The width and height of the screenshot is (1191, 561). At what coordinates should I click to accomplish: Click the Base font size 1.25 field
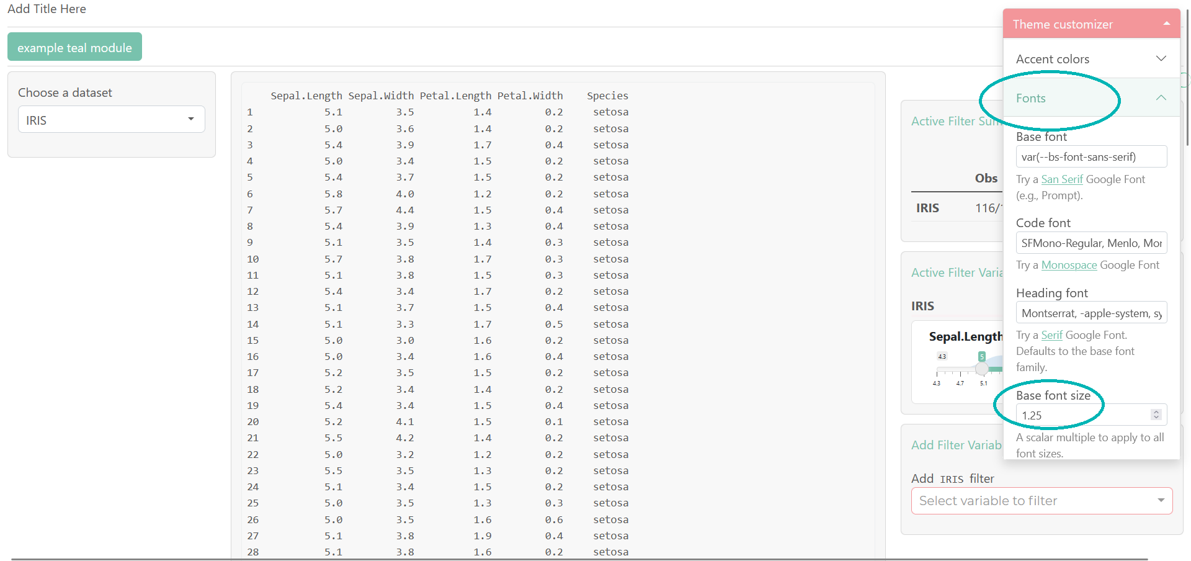(x=1082, y=415)
